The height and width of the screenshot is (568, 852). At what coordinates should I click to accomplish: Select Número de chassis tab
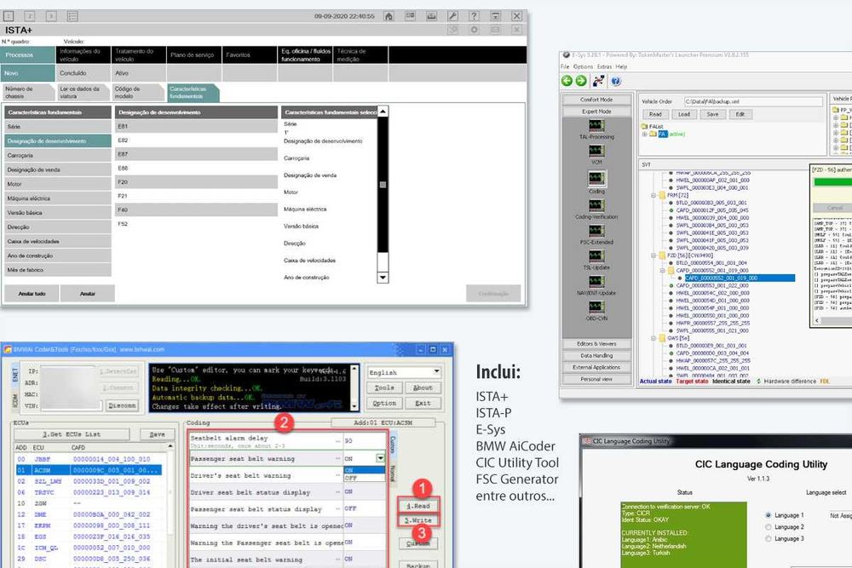[28, 92]
